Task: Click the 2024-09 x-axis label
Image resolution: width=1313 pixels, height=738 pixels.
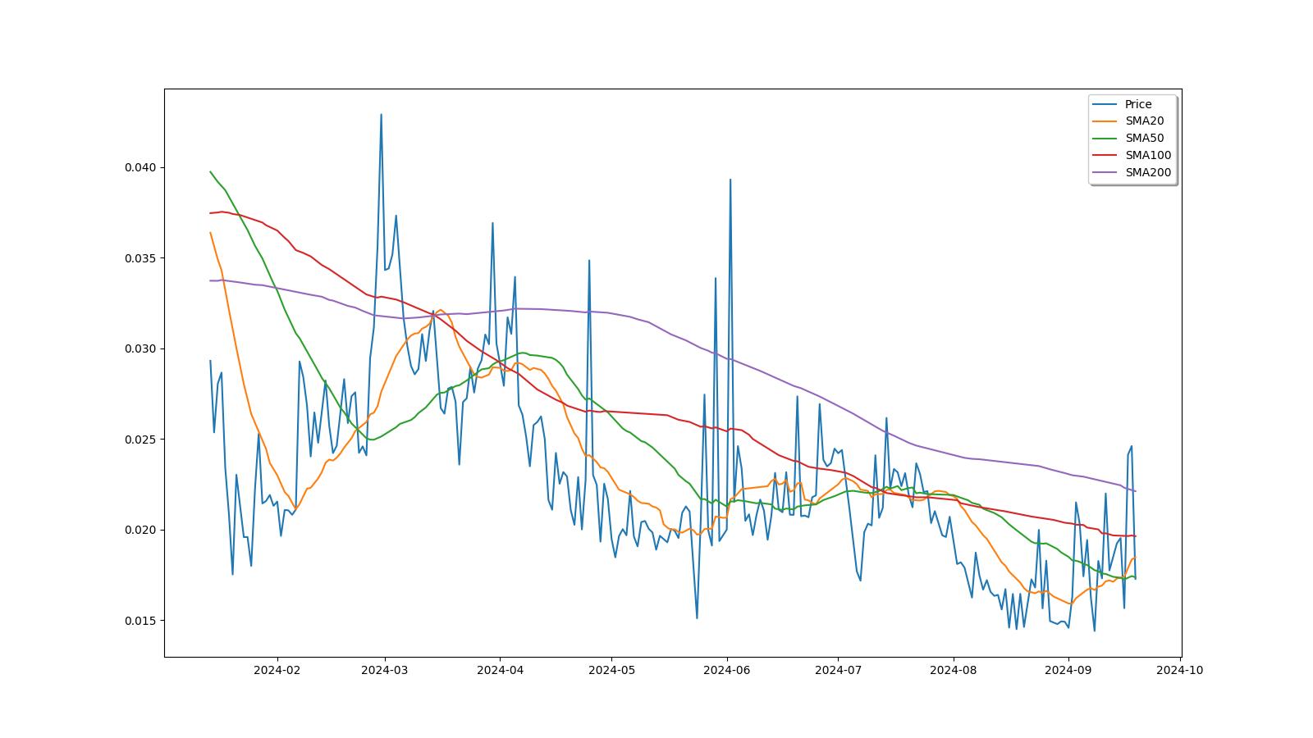Action: [x=1068, y=670]
